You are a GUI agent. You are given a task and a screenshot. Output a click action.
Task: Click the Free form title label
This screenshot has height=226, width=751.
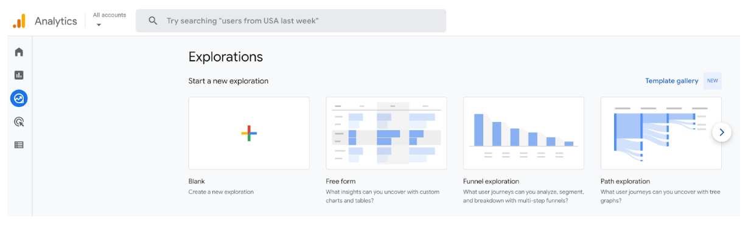pos(341,181)
